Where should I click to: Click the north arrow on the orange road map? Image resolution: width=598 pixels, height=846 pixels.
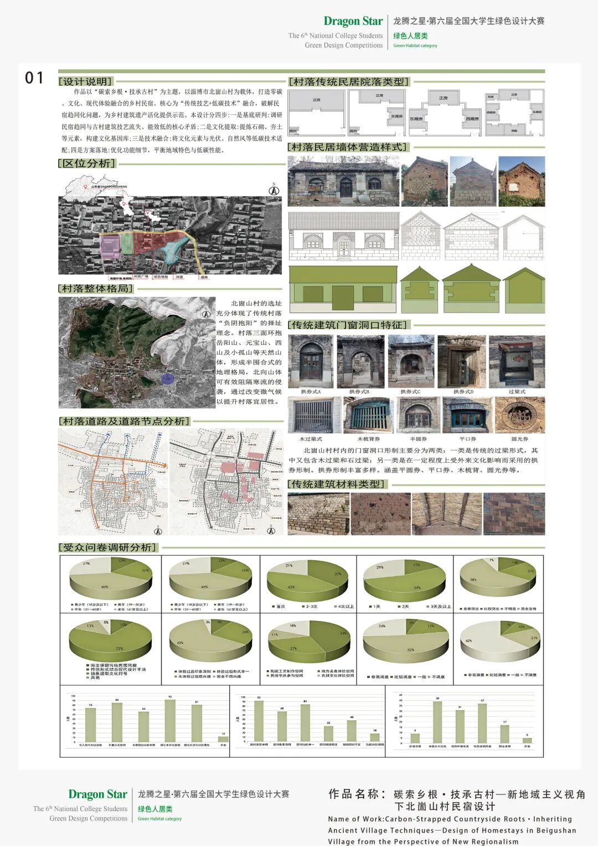[158, 530]
